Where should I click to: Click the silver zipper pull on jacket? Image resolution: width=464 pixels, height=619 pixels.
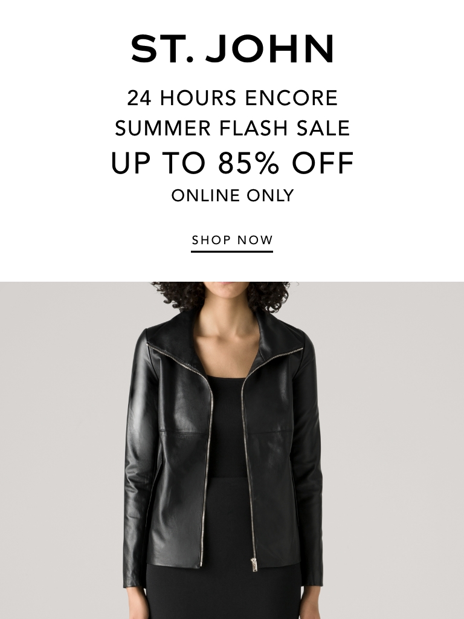(x=253, y=565)
